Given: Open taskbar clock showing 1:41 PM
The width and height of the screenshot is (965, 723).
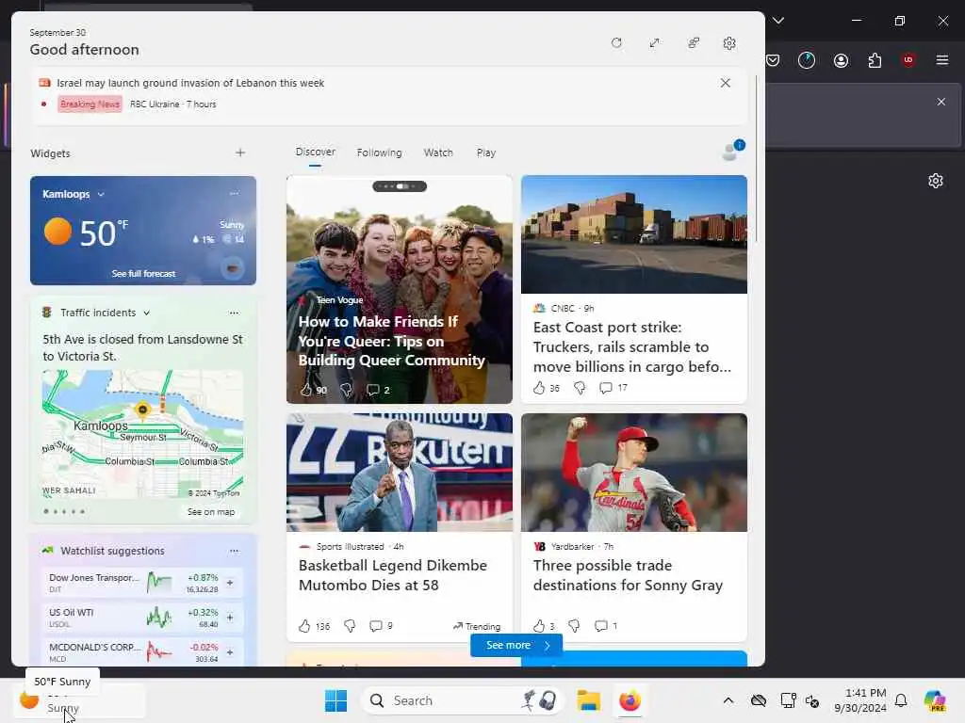Looking at the screenshot, I should click(x=859, y=700).
